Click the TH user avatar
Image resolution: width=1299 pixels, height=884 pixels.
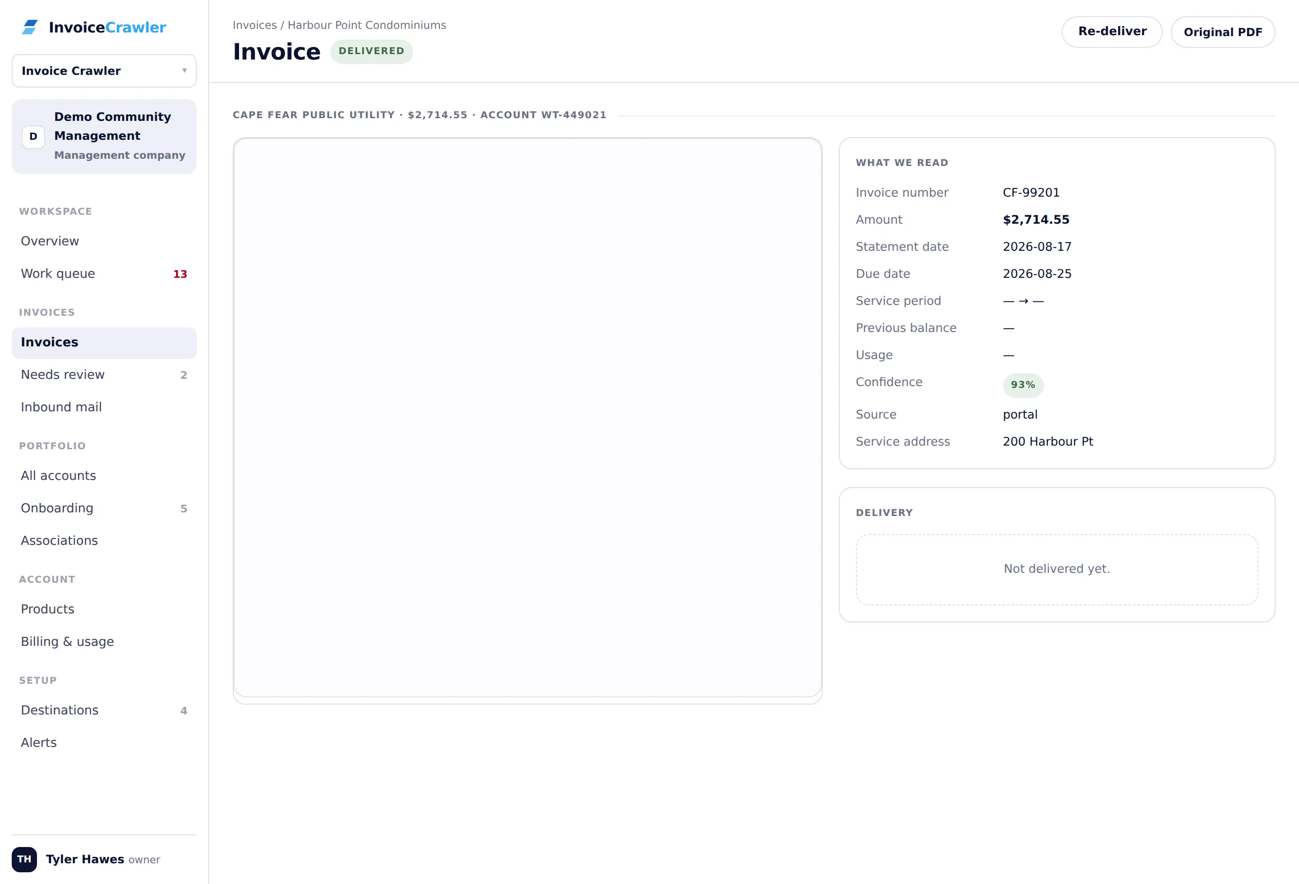pyautogui.click(x=24, y=859)
